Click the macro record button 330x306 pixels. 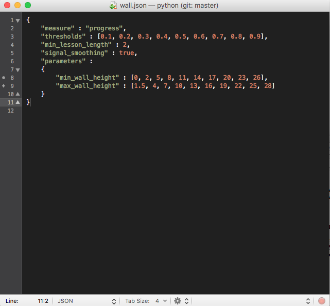pyautogui.click(x=322, y=301)
